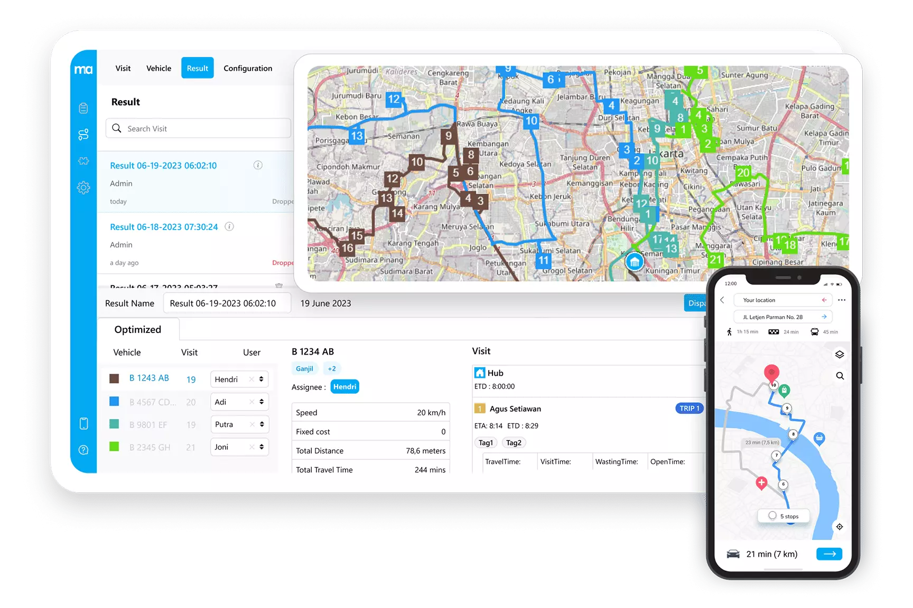Click the magnifier icon in Search Visit

point(117,128)
